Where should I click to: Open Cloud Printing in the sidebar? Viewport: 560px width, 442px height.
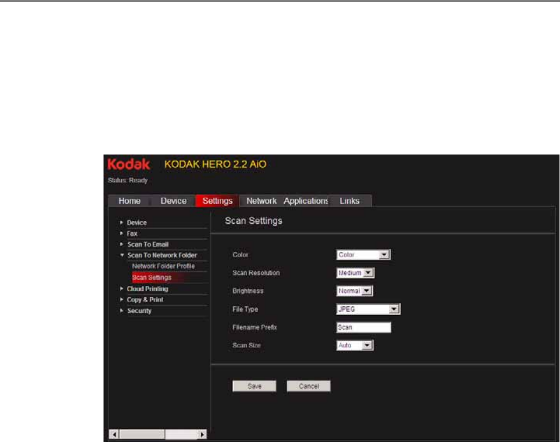(148, 289)
